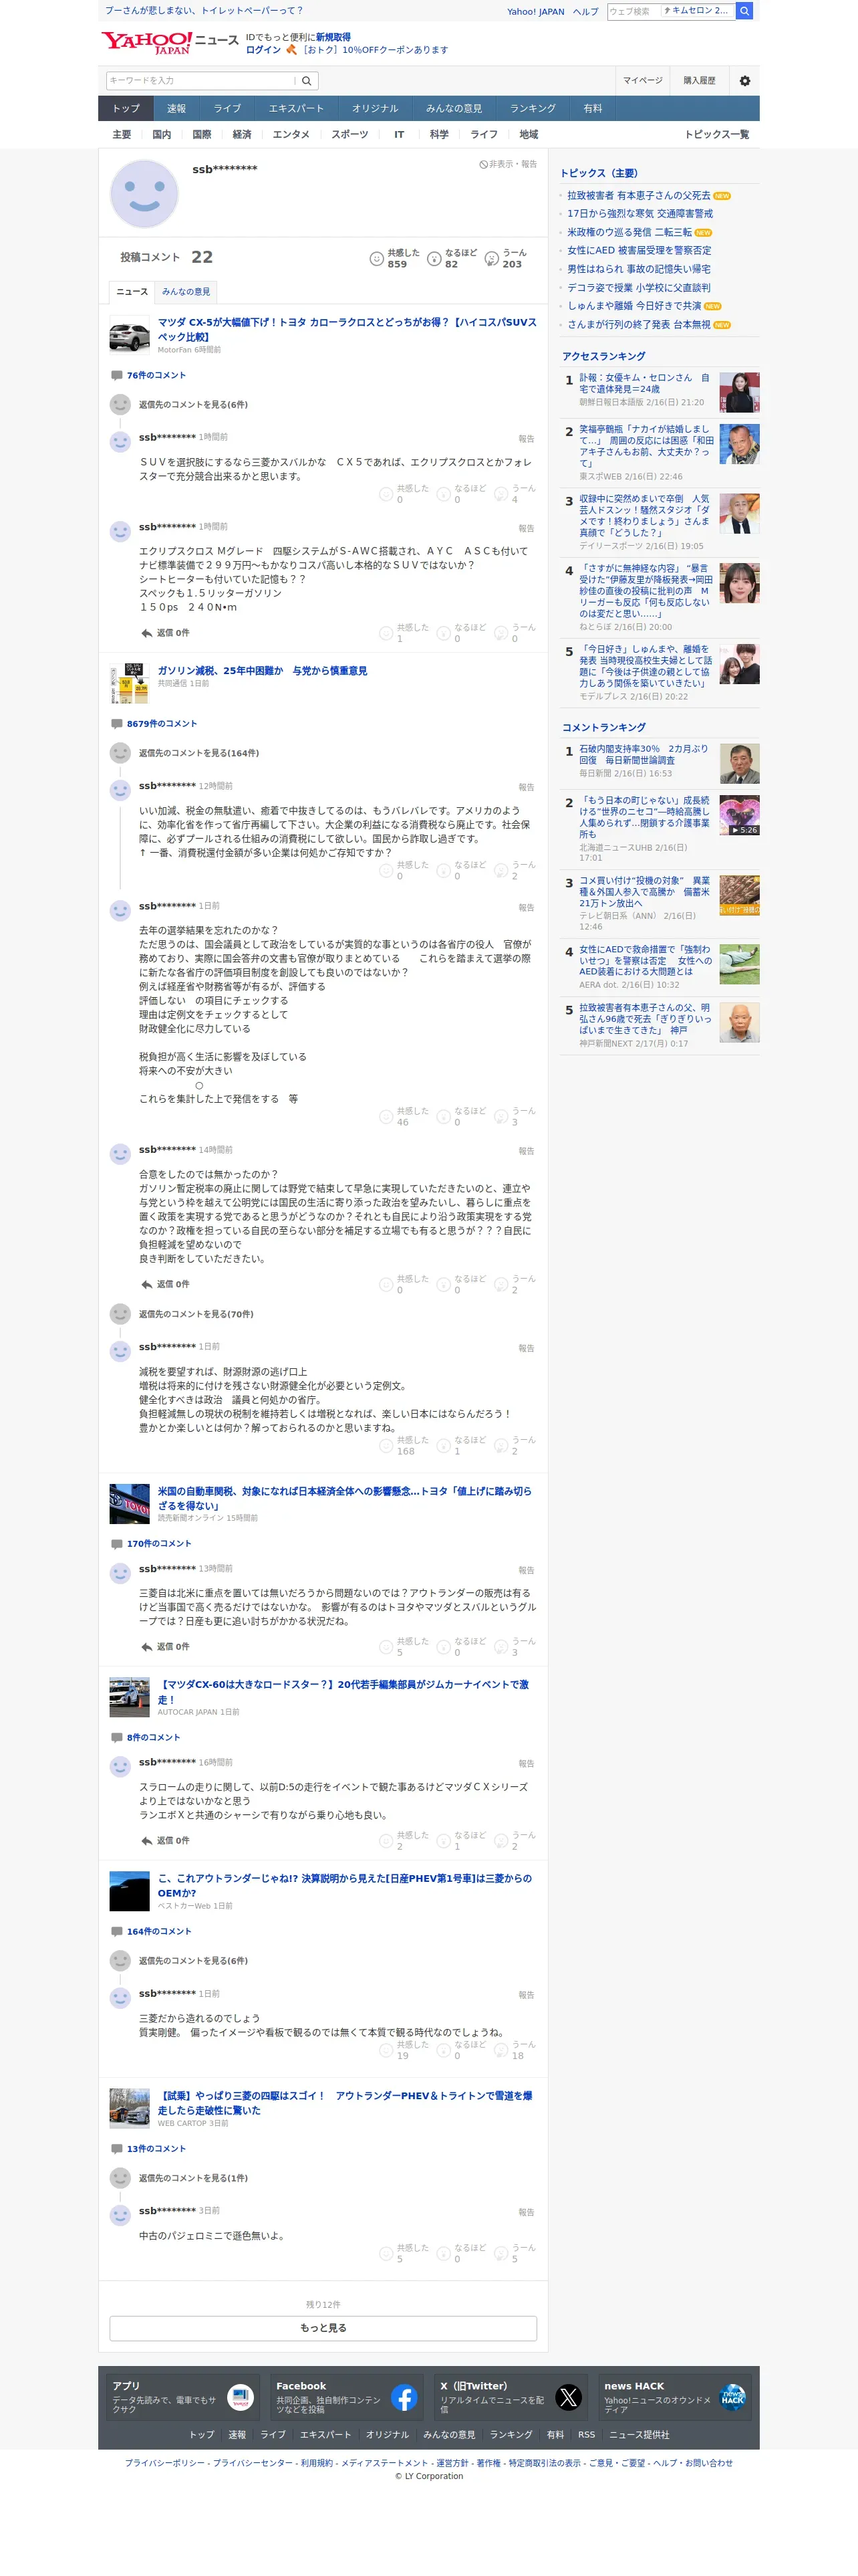The image size is (858, 2576).
Task: Click the speech bubble icon next to 76件のコメント
Action: tap(117, 376)
